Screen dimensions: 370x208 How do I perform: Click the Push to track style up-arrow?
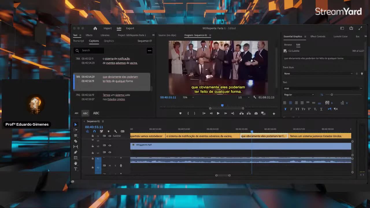coord(362,74)
